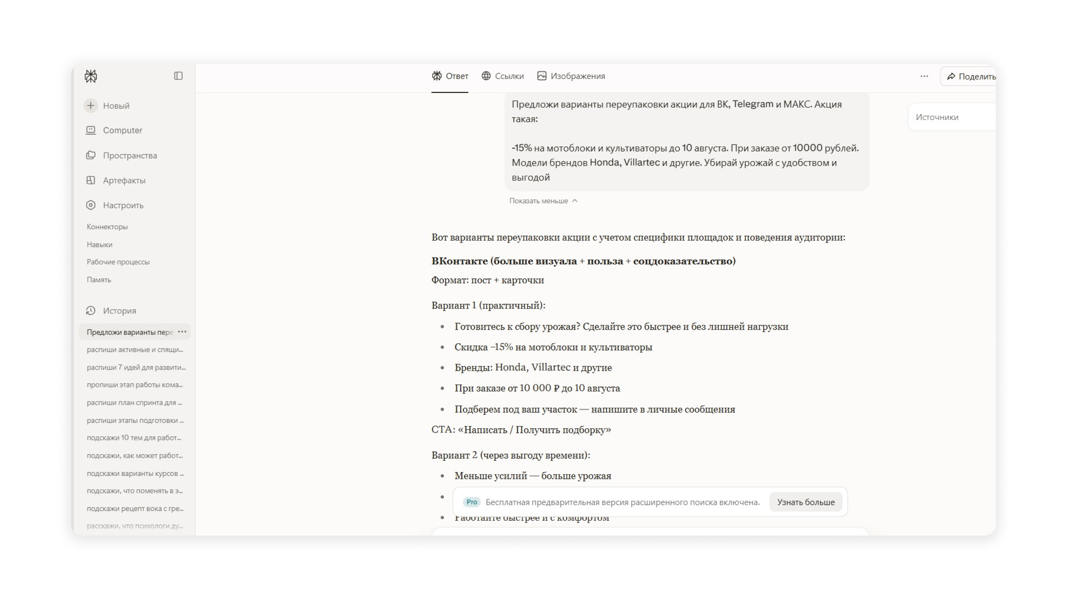Screen dimensions: 1067x600
Task: Collapse prompt via Показать меньше
Action: click(x=543, y=201)
